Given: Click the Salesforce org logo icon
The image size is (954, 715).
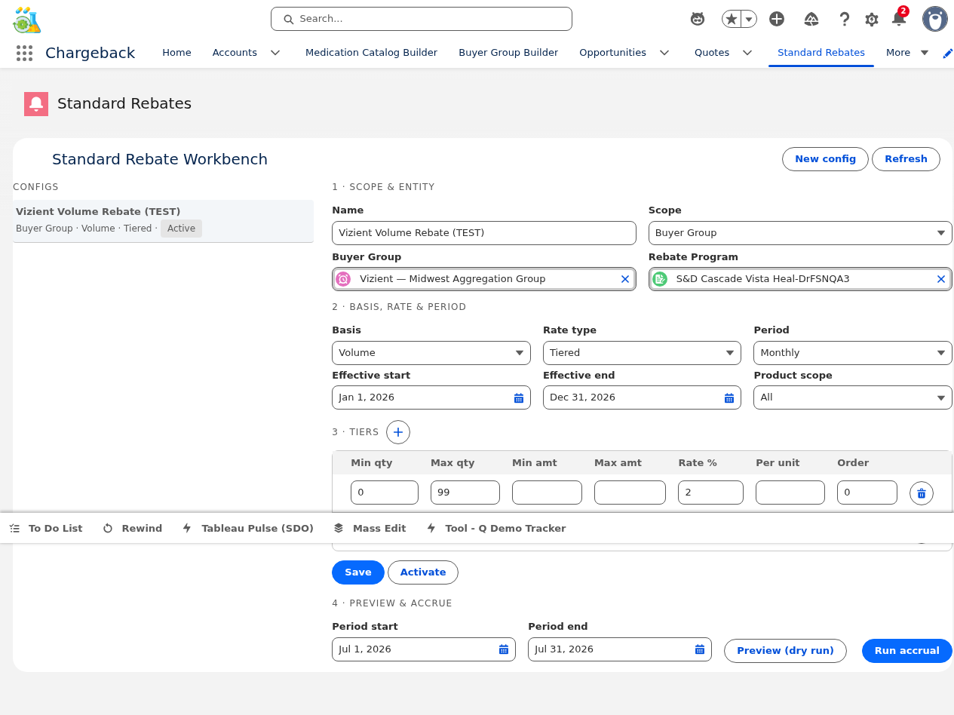Looking at the screenshot, I should coord(27,20).
